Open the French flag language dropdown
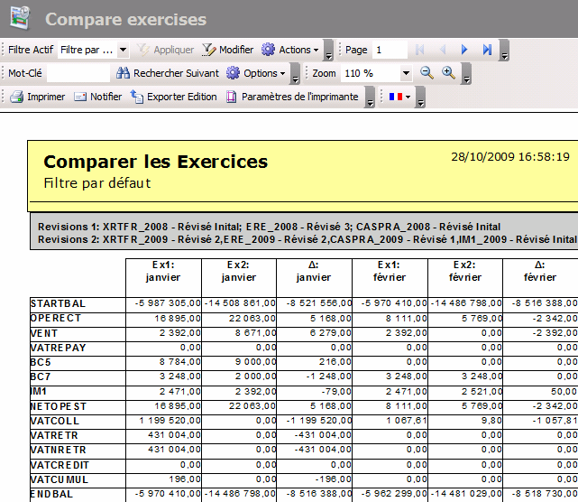Image resolution: width=578 pixels, height=502 pixels. tap(399, 97)
